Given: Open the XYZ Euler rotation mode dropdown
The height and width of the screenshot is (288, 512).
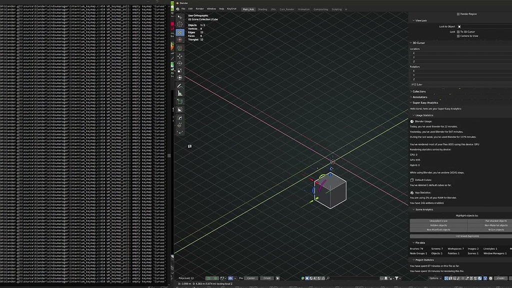Looking at the screenshot, I should click(460, 84).
